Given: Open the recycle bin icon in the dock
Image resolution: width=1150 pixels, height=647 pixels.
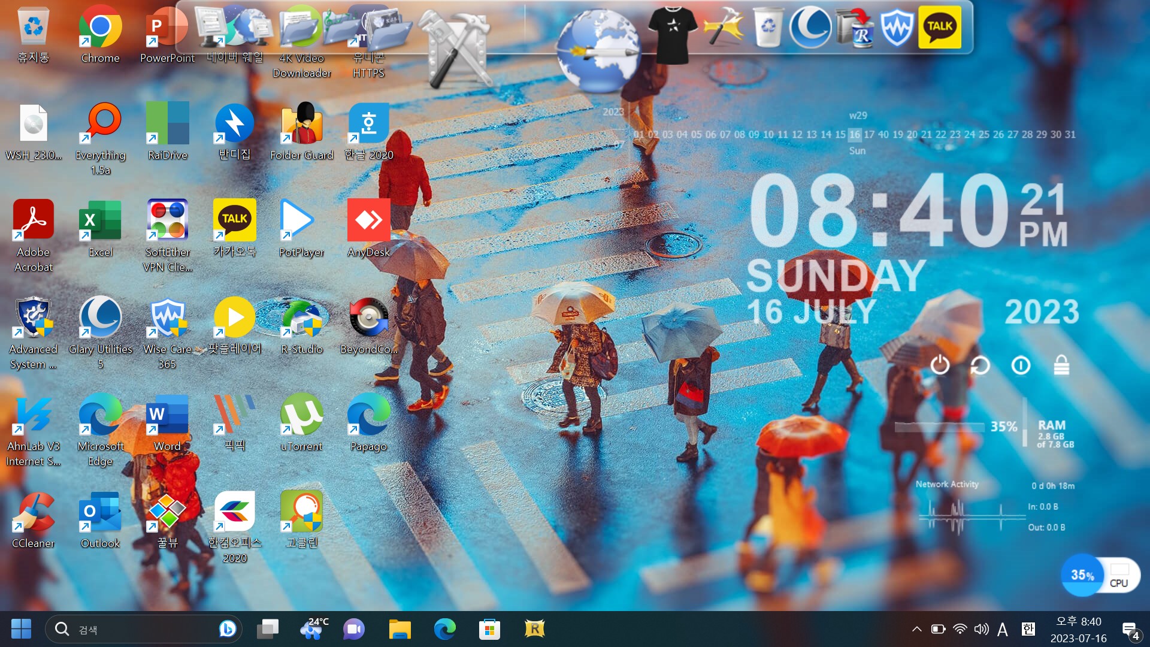Looking at the screenshot, I should (x=768, y=27).
